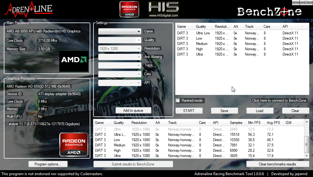Click Radeon Graphics logo in Graphics Processor panel
Viewport: 313px width, 177px height.
[74, 145]
